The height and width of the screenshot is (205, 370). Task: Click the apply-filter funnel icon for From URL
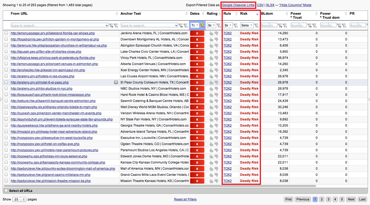pos(111,25)
